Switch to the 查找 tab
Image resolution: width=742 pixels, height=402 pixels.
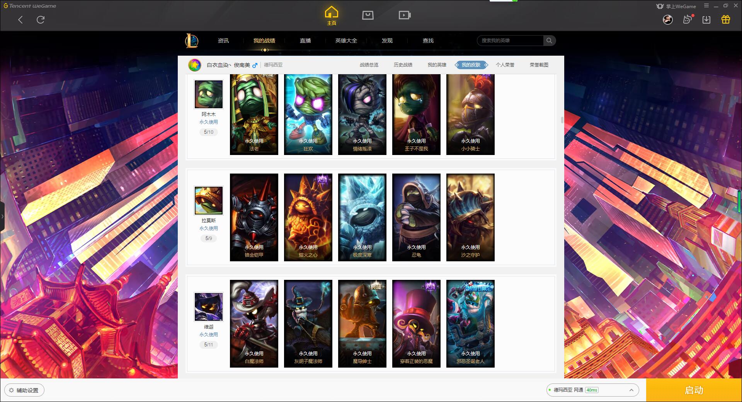pyautogui.click(x=428, y=41)
